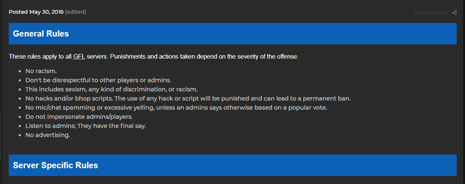Image resolution: width=465 pixels, height=184 pixels.
Task: Click the words 'final say' in admins rule
Action: pos(135,126)
